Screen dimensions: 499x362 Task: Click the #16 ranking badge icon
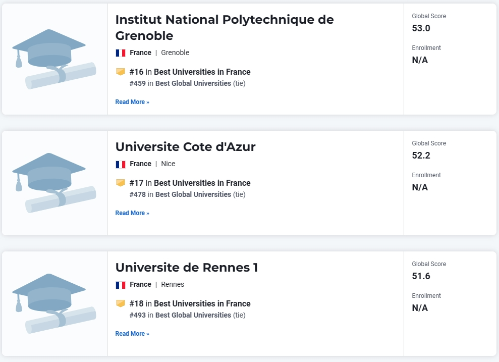click(121, 72)
